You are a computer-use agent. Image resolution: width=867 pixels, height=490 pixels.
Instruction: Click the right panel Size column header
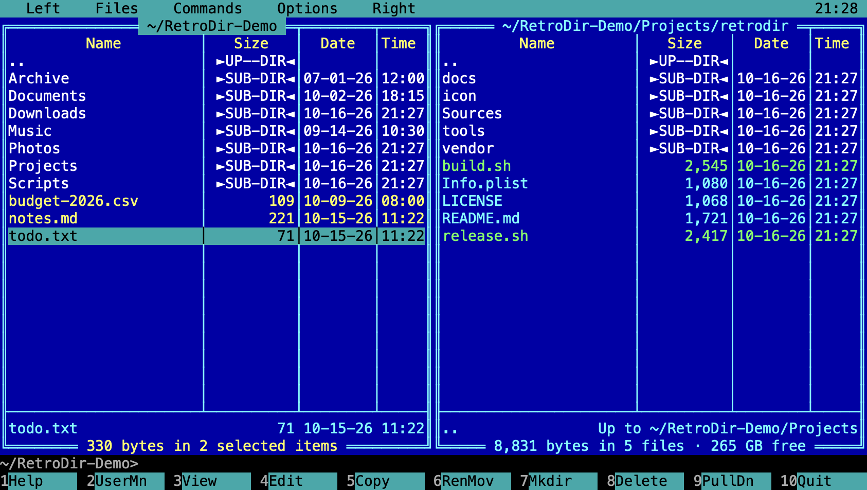(x=684, y=43)
